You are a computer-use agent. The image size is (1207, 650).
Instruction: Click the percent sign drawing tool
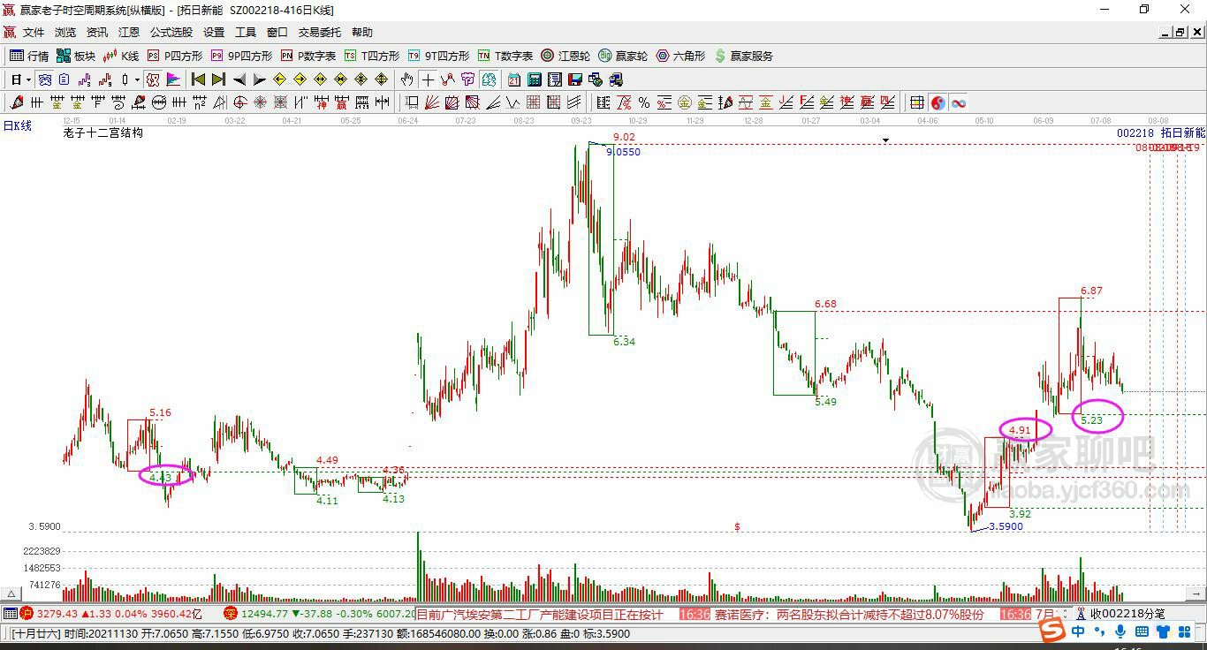[x=644, y=102]
